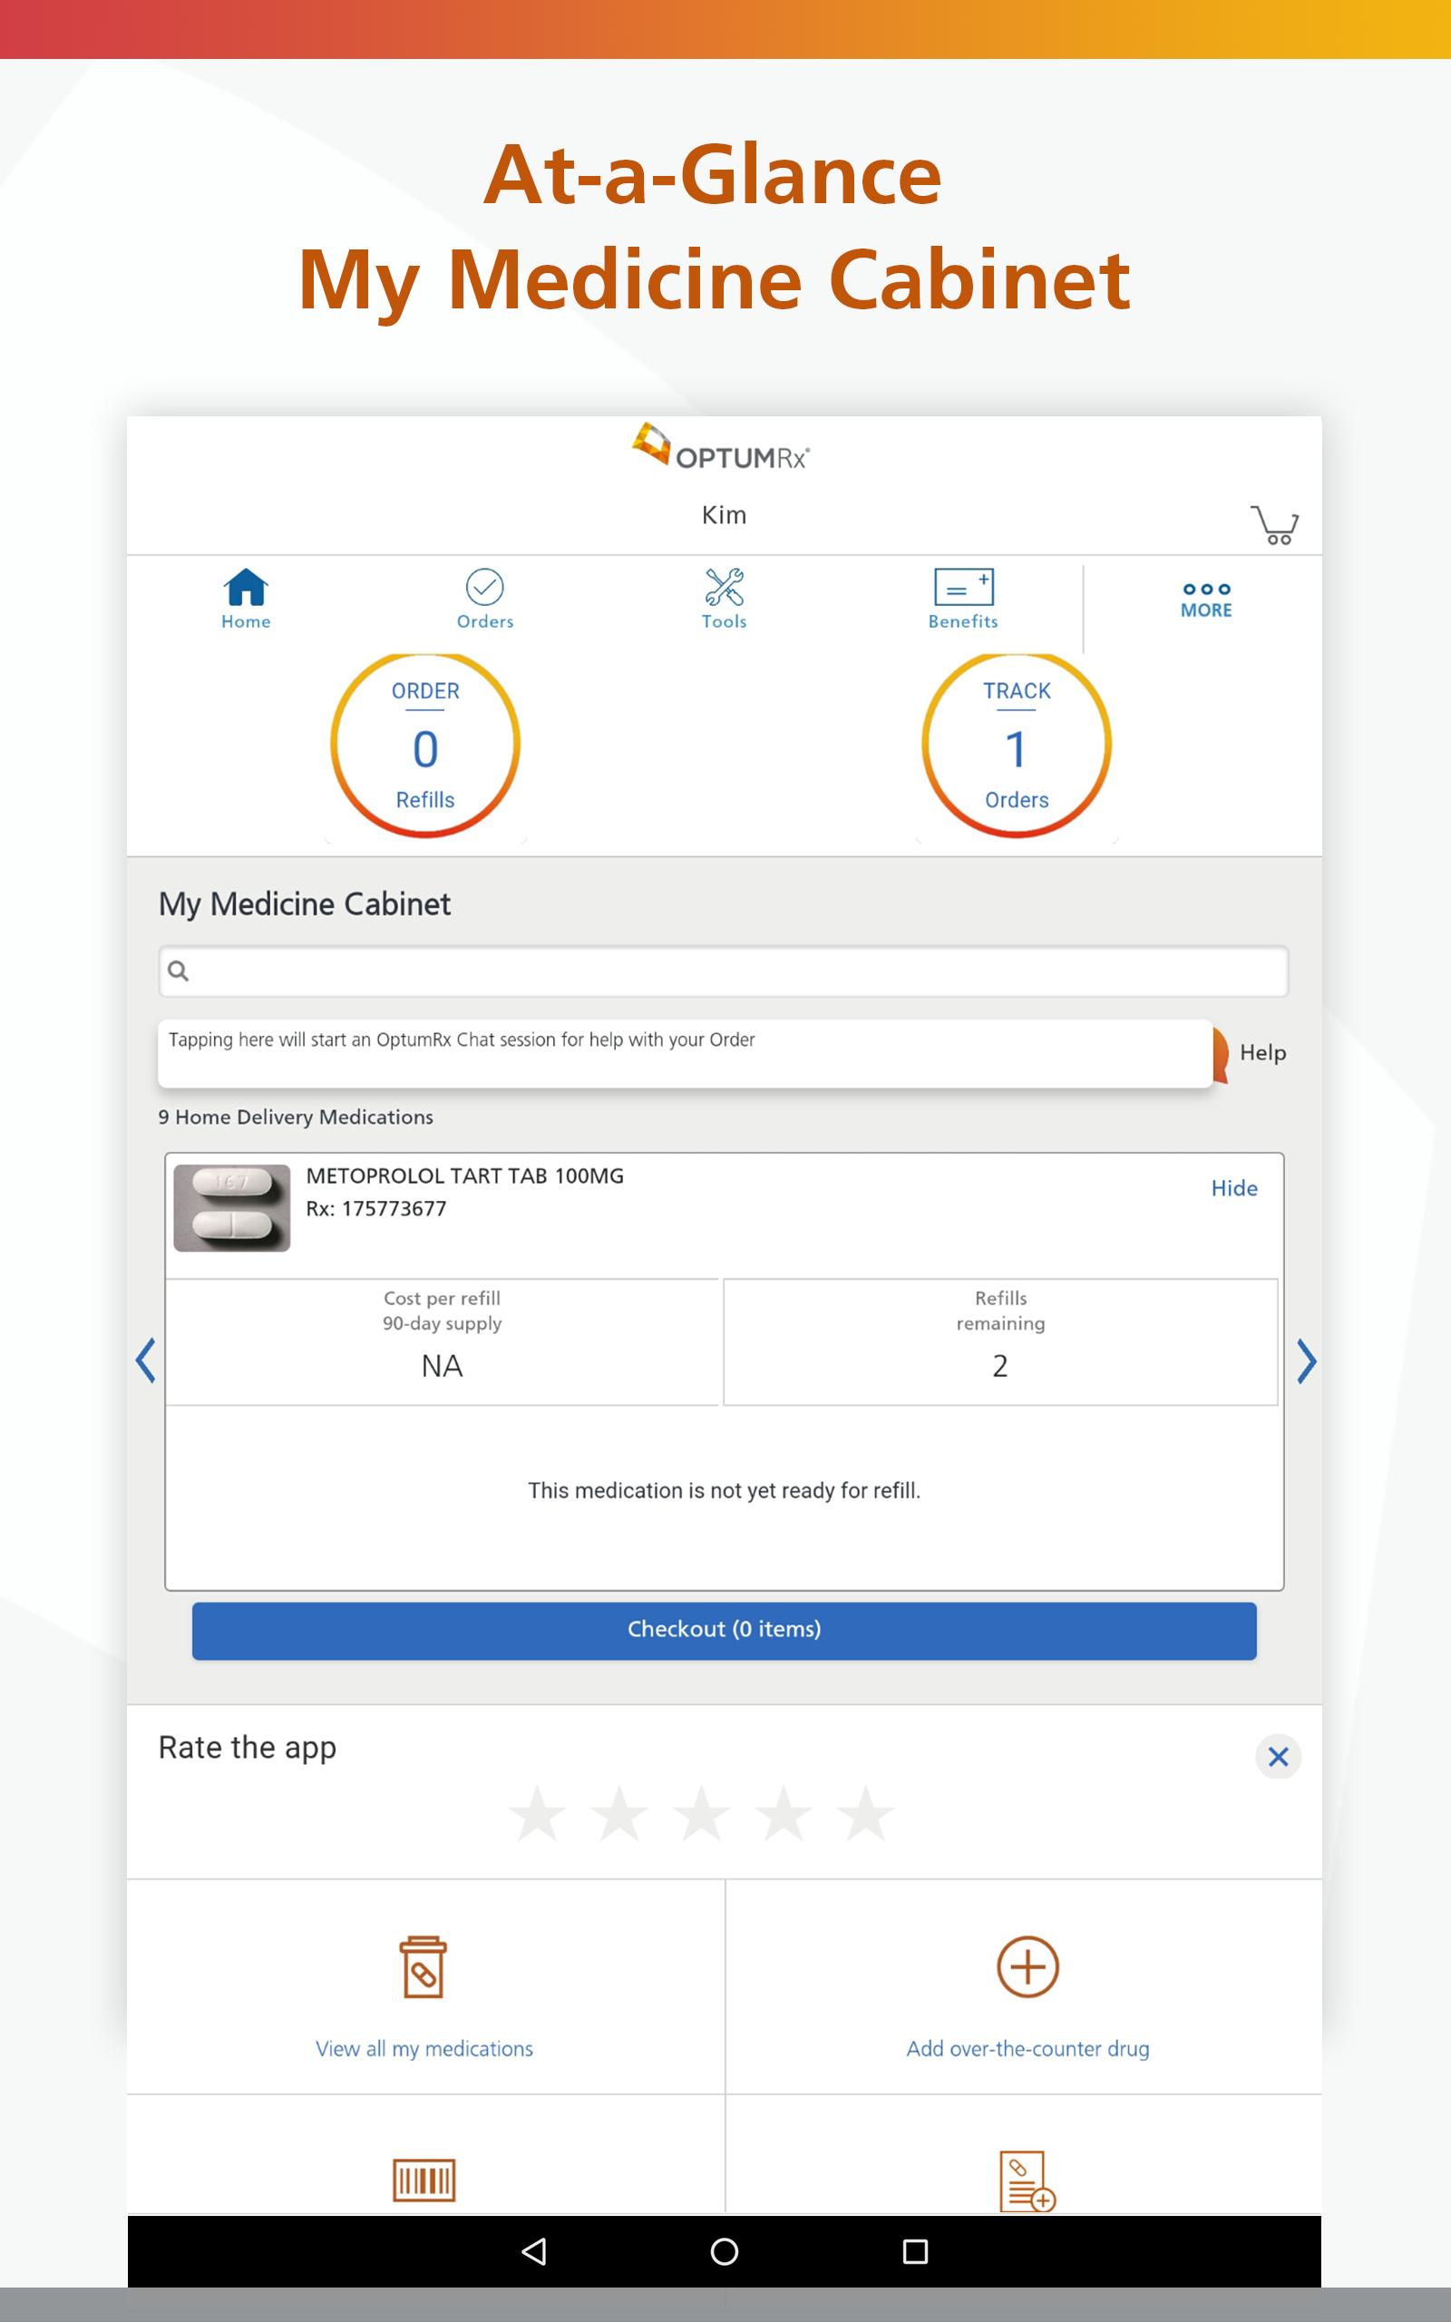Tap the pill bottle medications icon
The height and width of the screenshot is (2322, 1451).
[x=424, y=1967]
